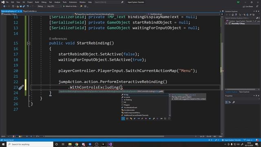
Task: Click the horizontal scrollbar of the code editor
Action: [x=105, y=136]
